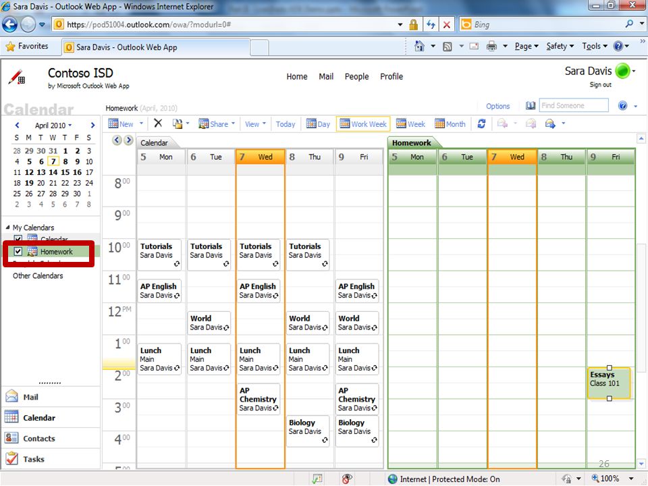The height and width of the screenshot is (486, 648).
Task: Select the Calendar tab header
Action: pos(154,142)
